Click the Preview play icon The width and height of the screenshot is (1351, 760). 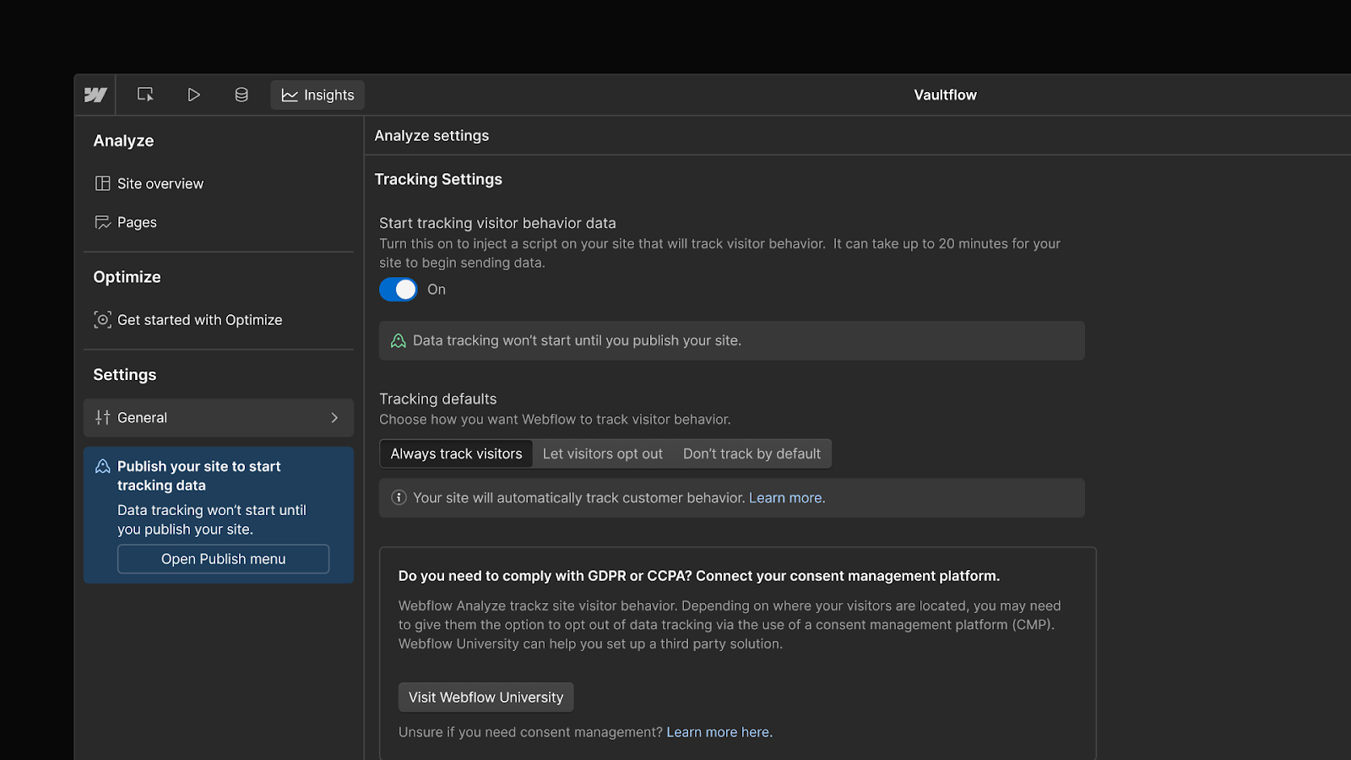coord(193,95)
